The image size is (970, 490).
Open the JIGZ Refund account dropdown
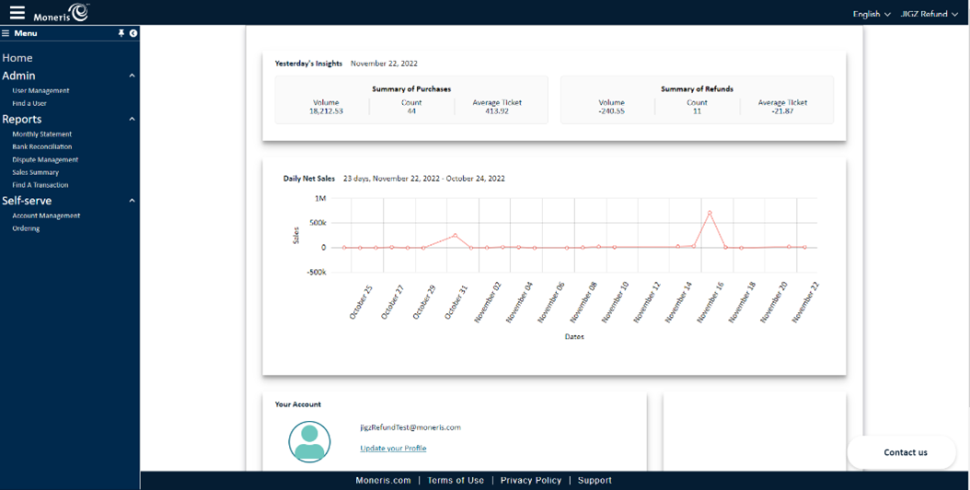929,14
